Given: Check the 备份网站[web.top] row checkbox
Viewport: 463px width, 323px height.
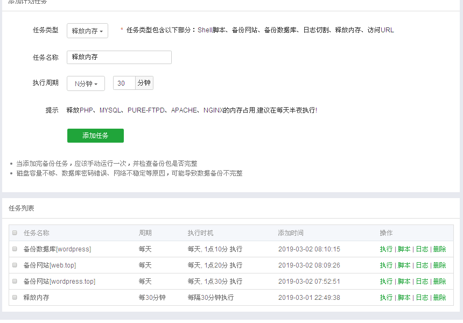Looking at the screenshot, I should coord(15,265).
